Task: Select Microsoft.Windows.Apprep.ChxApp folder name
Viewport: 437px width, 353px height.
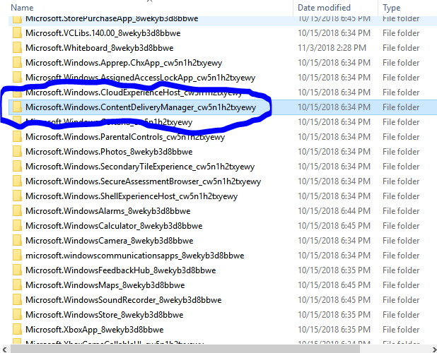Action: (124, 63)
